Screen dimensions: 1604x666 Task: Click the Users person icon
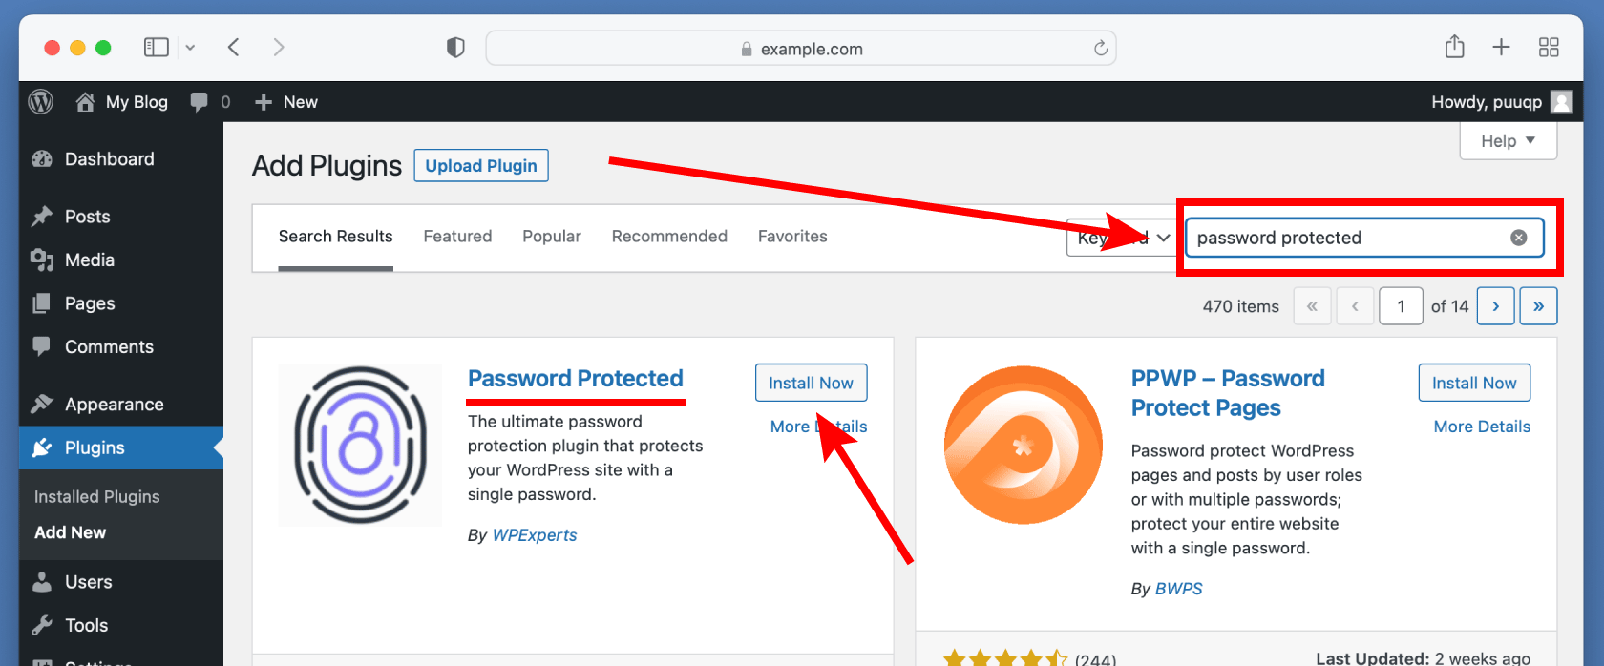tap(41, 581)
